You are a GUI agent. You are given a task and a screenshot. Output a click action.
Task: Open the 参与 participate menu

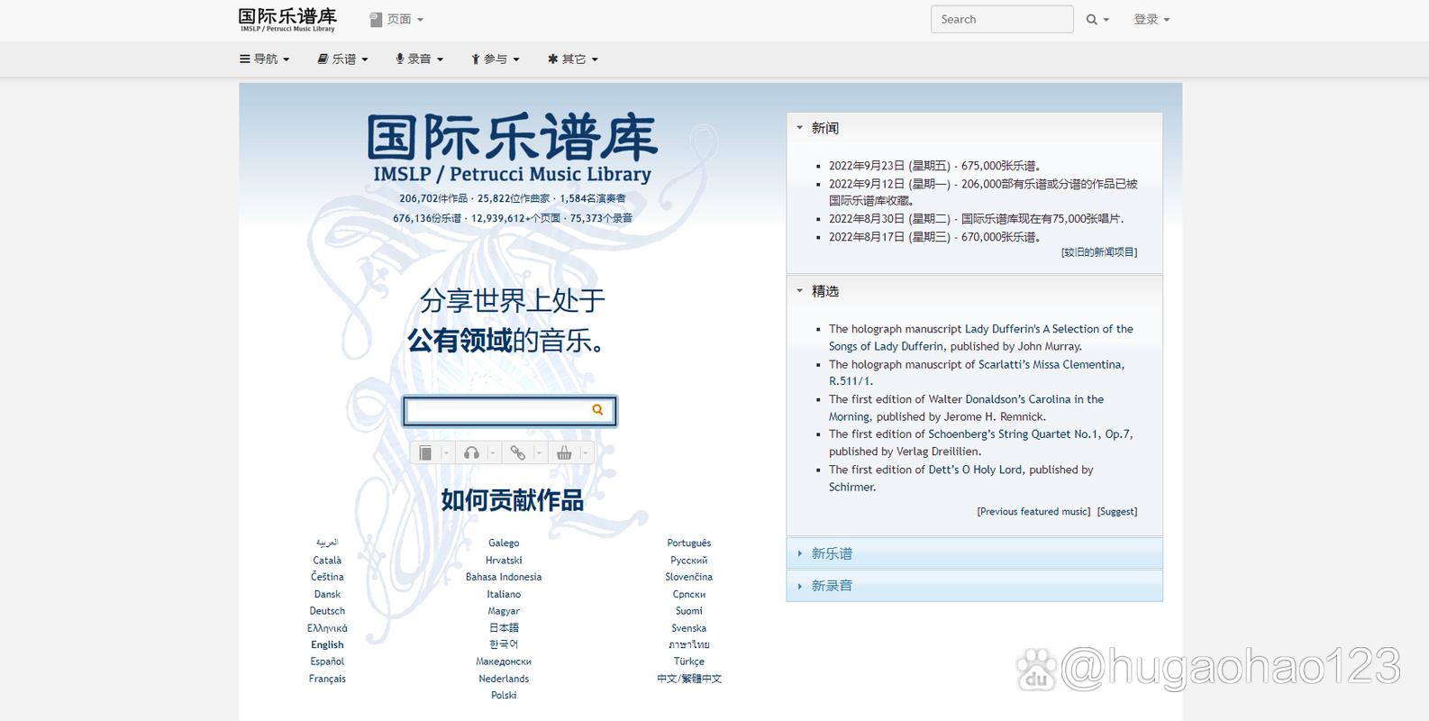[496, 59]
